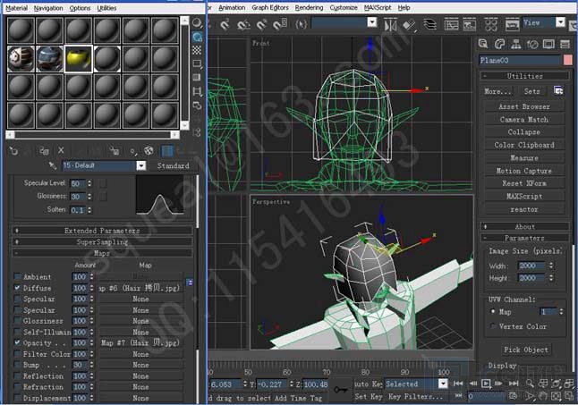The height and width of the screenshot is (405, 578).
Task: Expand the About rollout
Action: pyautogui.click(x=524, y=226)
